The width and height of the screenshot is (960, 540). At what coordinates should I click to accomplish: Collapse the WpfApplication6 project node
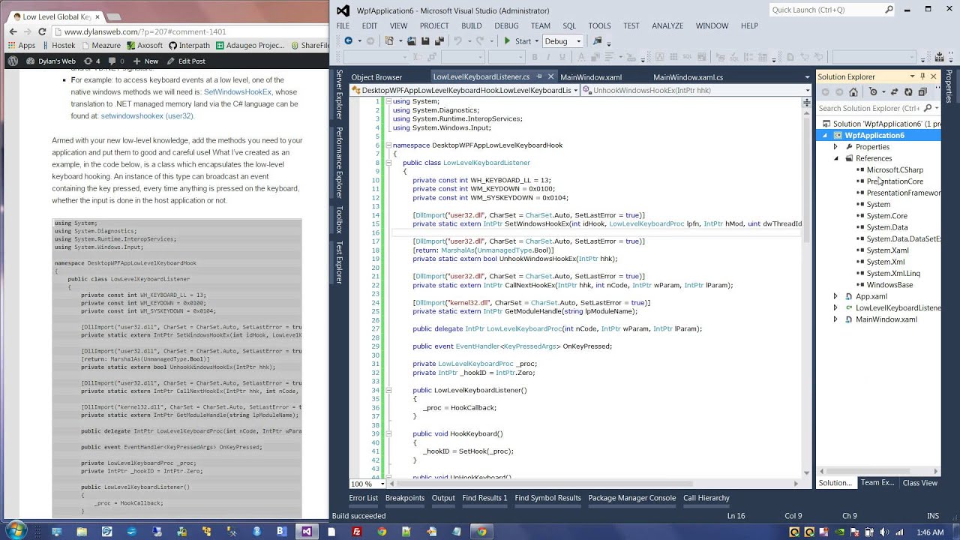826,136
